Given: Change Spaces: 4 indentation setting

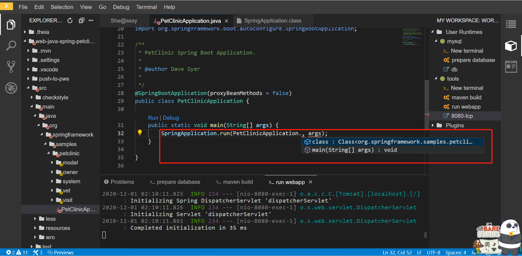Looking at the screenshot, I should click(456, 252).
